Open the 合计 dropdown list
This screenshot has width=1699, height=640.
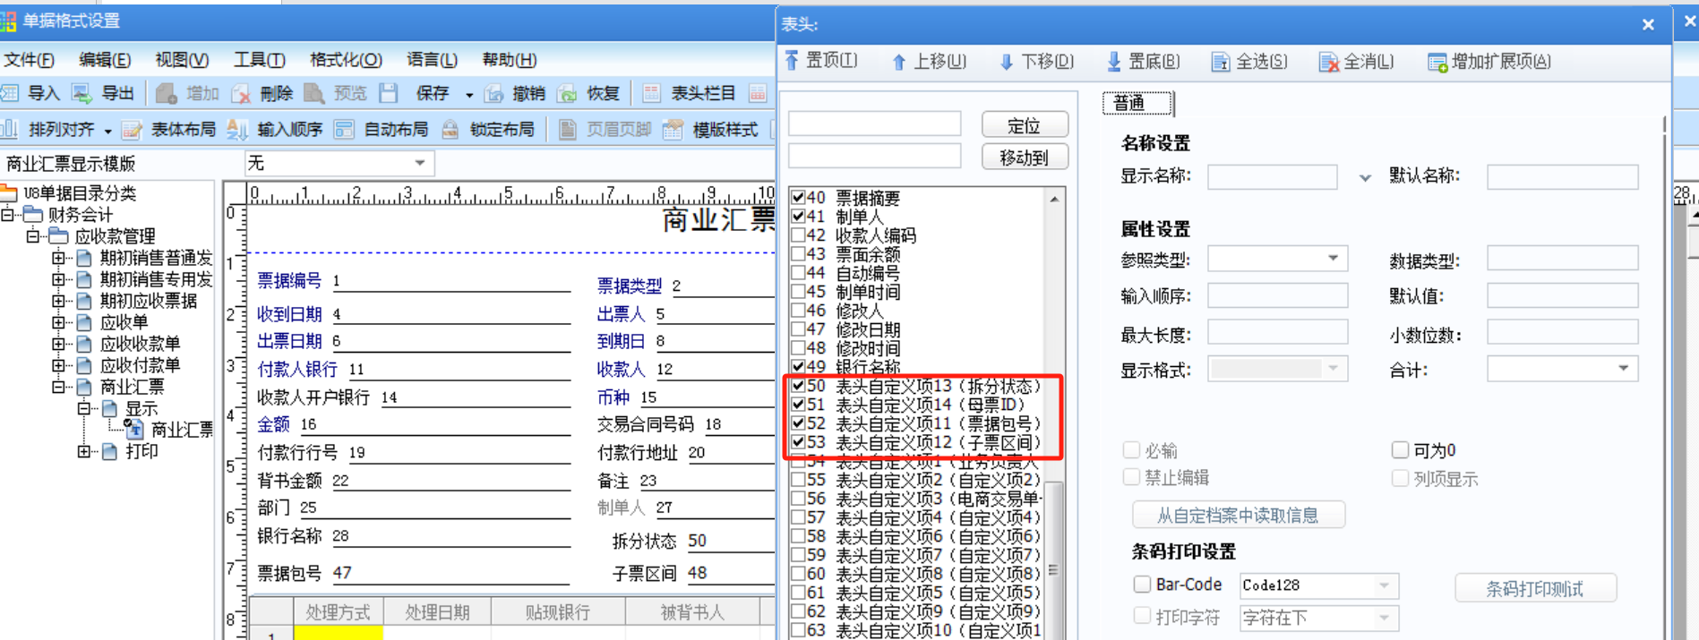(x=1623, y=369)
